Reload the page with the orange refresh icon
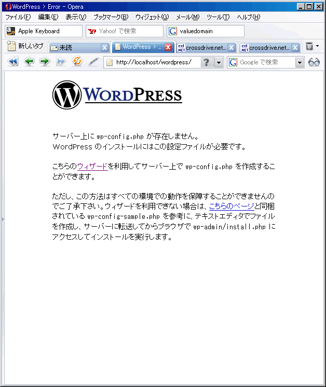This screenshot has width=326, height=387. tap(77, 61)
